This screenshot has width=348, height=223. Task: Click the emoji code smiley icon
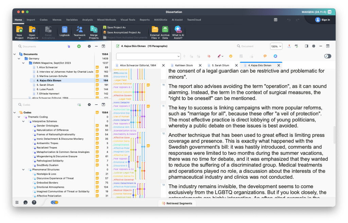231,56
